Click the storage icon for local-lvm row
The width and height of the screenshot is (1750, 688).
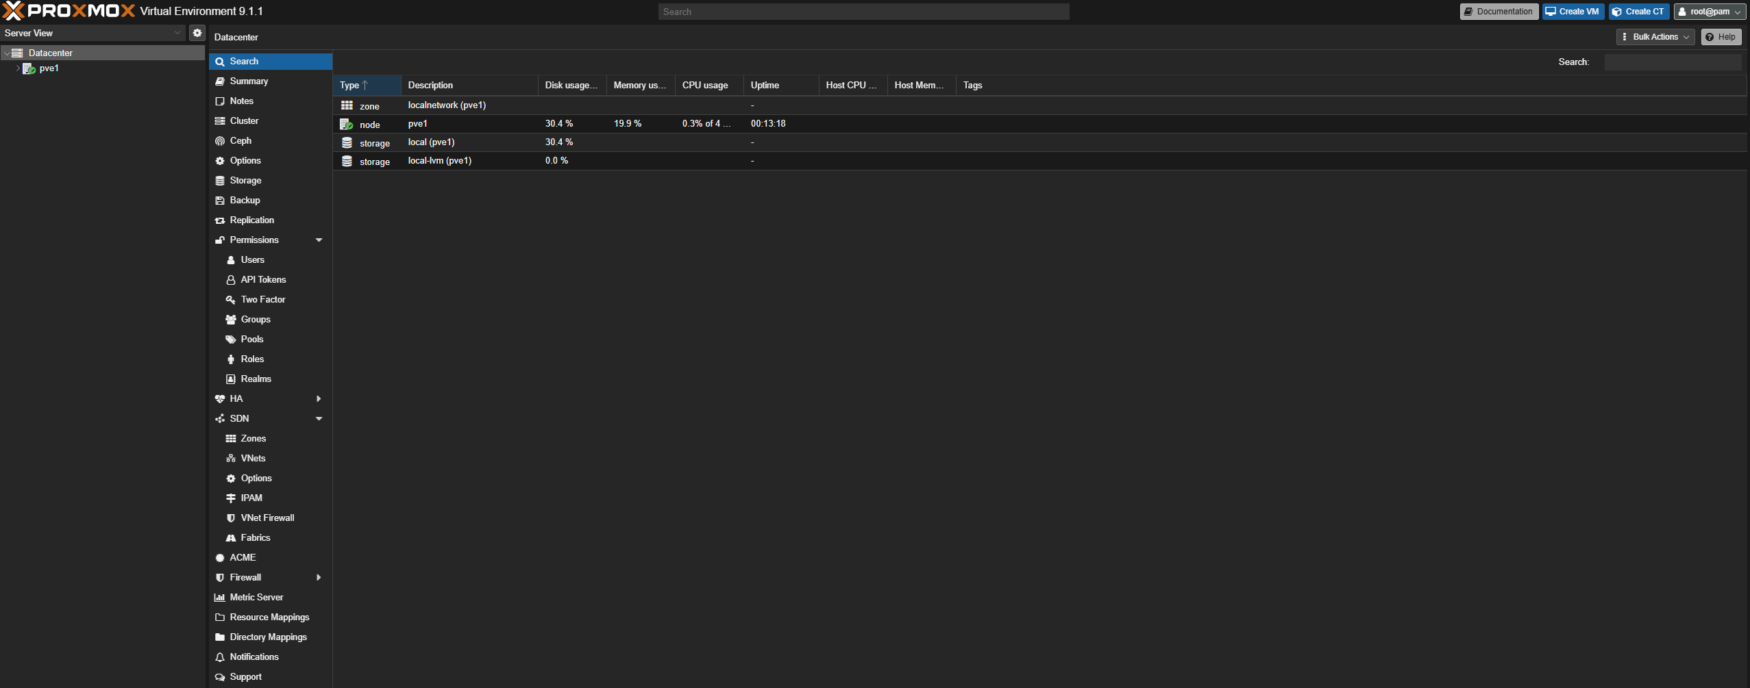point(347,161)
